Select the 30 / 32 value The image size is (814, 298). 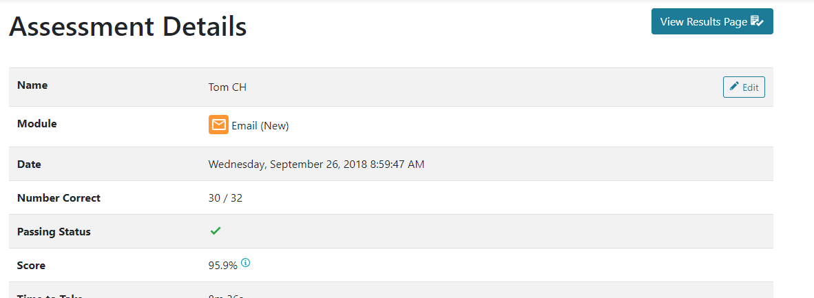(x=225, y=198)
